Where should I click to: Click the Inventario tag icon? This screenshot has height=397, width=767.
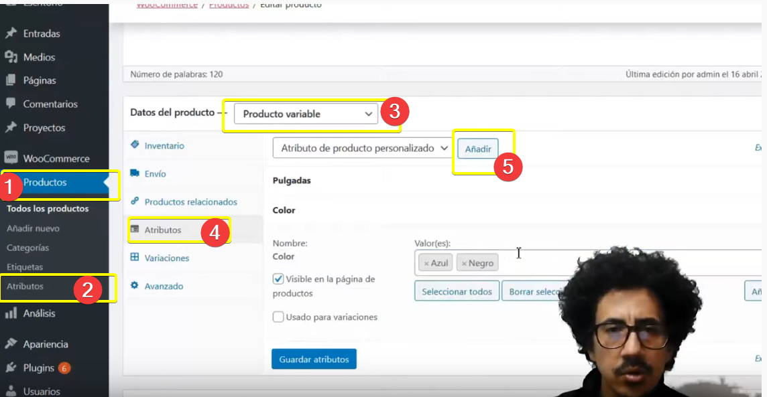(135, 145)
